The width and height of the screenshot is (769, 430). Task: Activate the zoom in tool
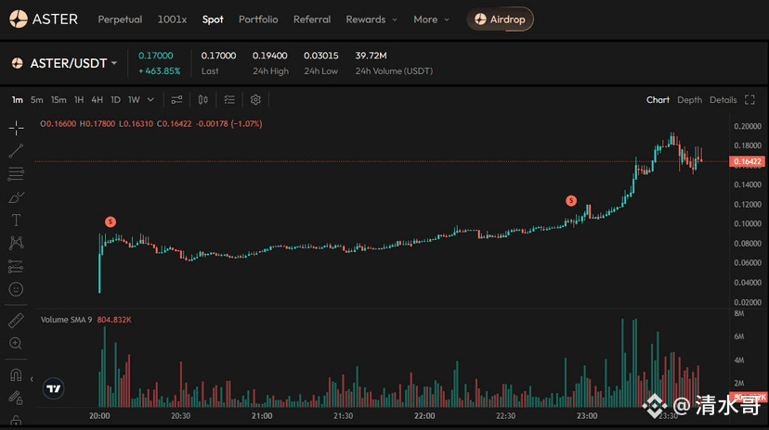16,344
